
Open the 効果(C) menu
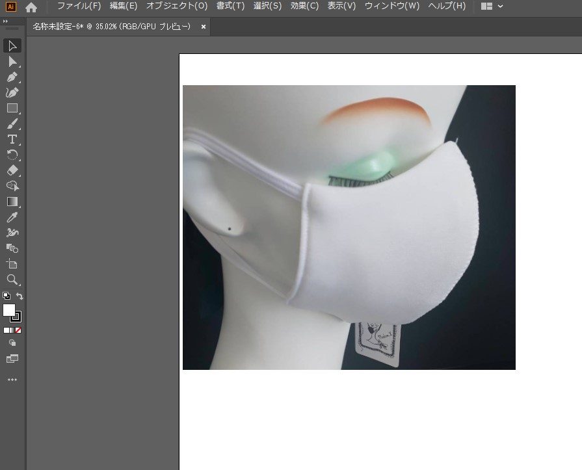[x=304, y=6]
